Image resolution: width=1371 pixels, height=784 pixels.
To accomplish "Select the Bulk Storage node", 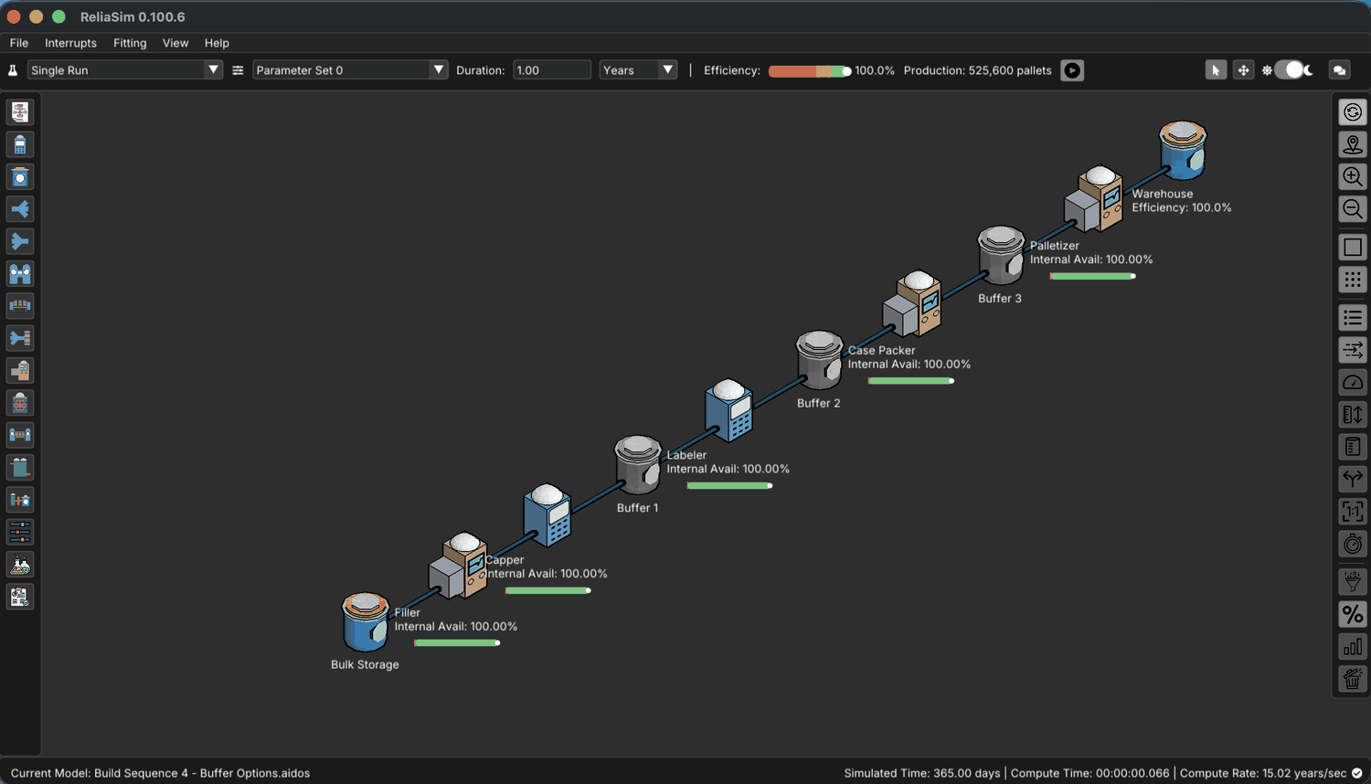I will [x=366, y=622].
